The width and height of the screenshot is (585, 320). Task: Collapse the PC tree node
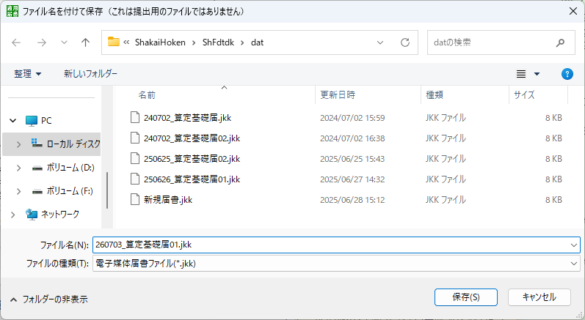[13, 121]
